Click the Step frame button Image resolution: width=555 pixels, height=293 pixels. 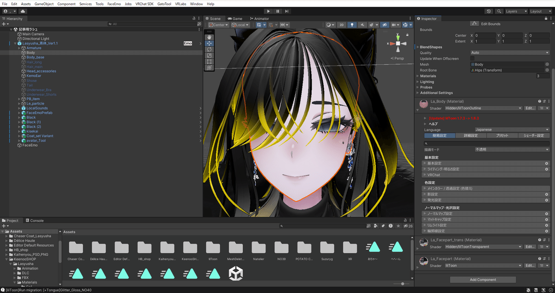tap(287, 11)
